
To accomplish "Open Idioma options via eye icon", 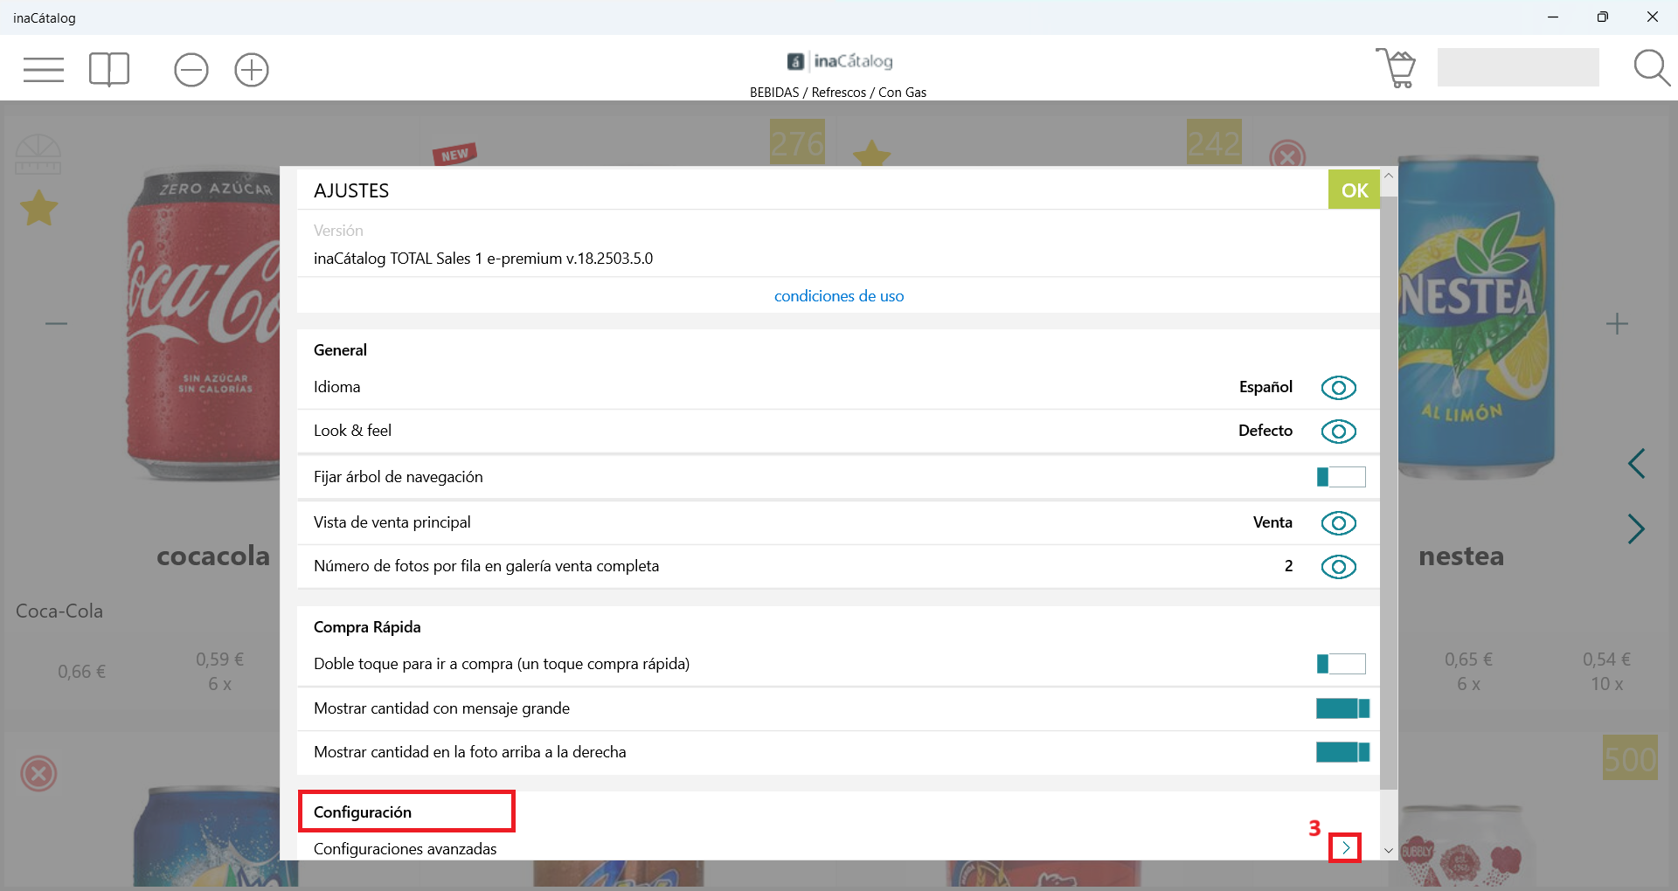I will (1338, 388).
